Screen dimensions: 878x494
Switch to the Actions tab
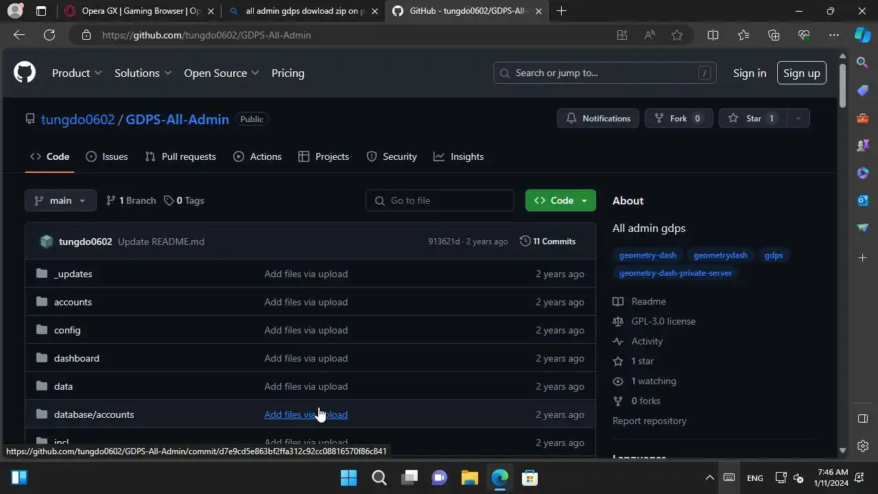[257, 156]
